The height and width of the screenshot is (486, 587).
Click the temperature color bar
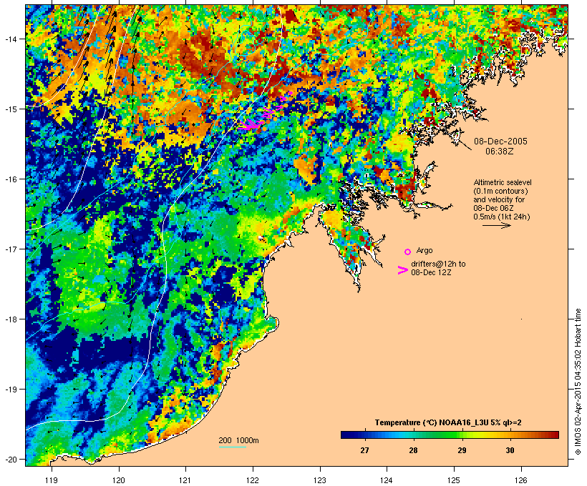(450, 435)
